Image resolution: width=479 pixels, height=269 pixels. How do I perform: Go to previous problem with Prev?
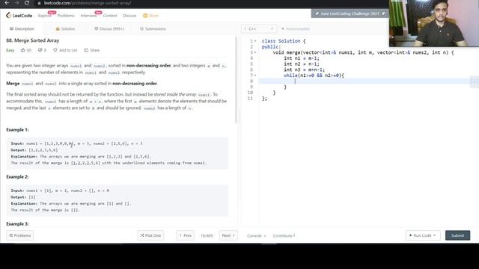[186, 235]
